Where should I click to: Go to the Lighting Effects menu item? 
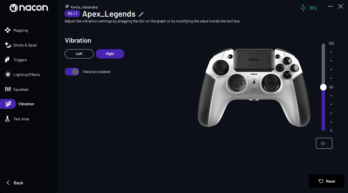27,75
